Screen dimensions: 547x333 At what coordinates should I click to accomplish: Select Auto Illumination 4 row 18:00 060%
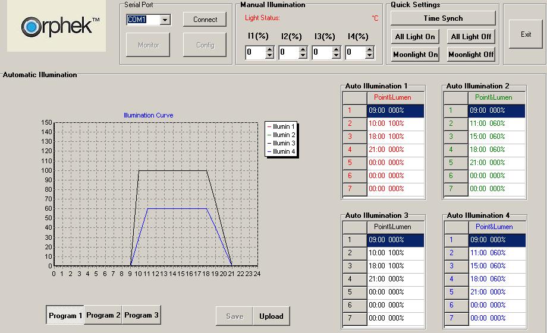pyautogui.click(x=498, y=279)
